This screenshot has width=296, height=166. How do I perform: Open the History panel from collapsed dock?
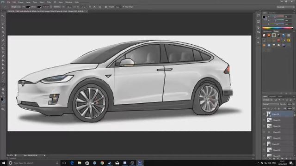[258, 15]
